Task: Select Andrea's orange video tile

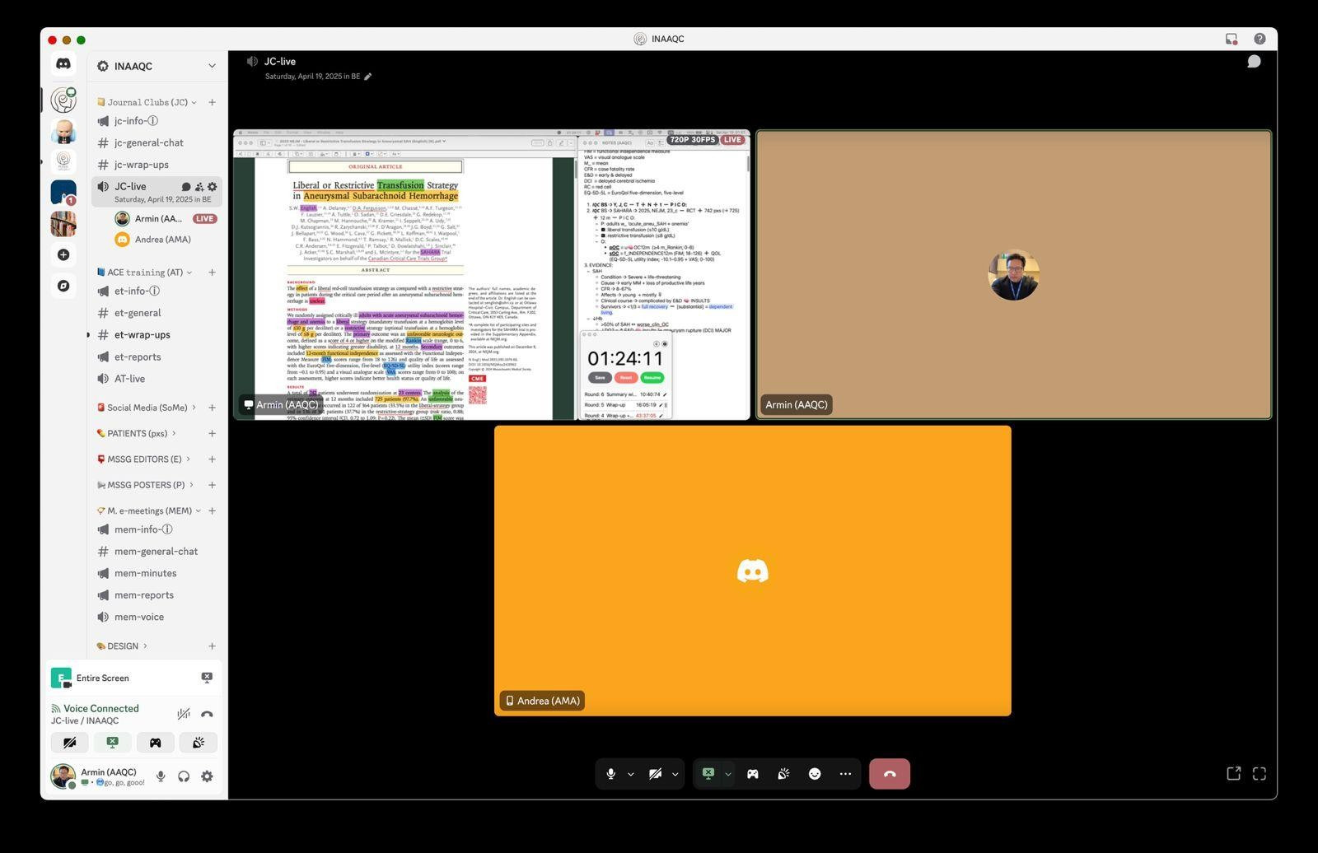Action: [752, 571]
